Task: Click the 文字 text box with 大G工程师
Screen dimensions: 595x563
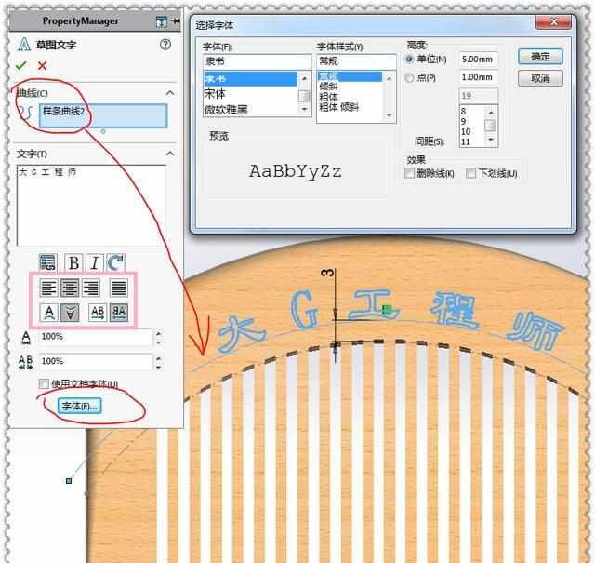Action: pos(91,205)
